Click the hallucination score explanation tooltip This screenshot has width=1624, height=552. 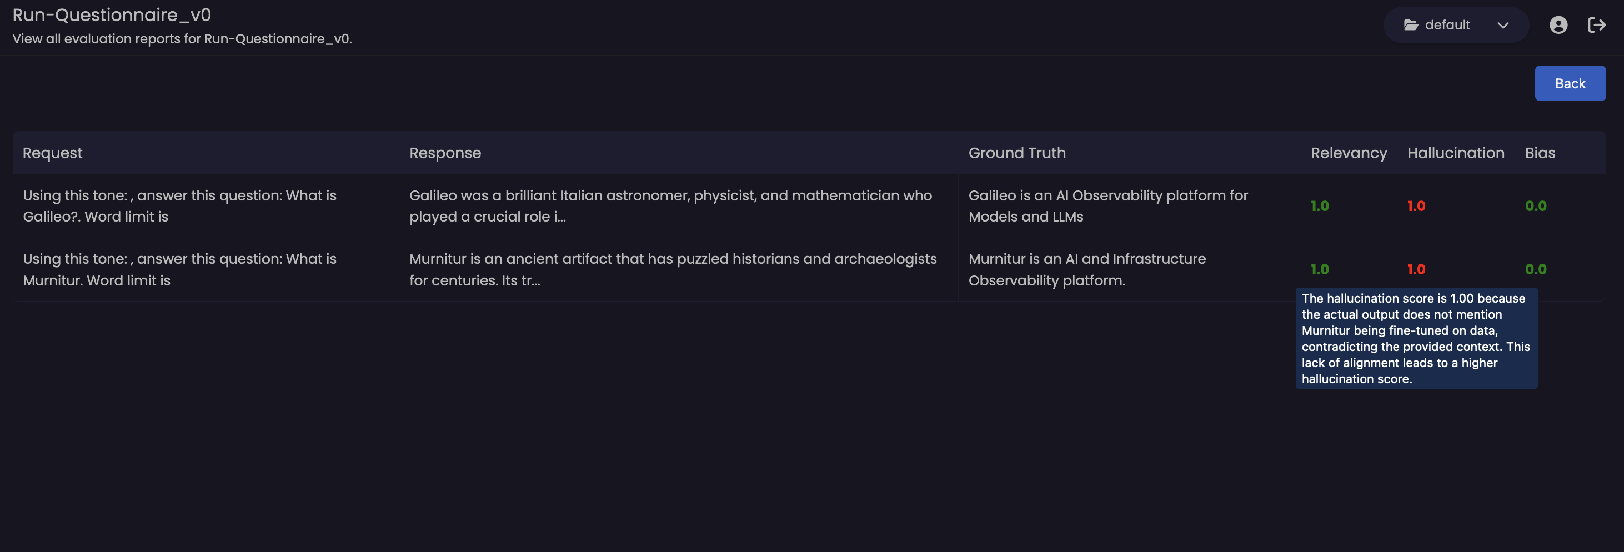[x=1416, y=338]
